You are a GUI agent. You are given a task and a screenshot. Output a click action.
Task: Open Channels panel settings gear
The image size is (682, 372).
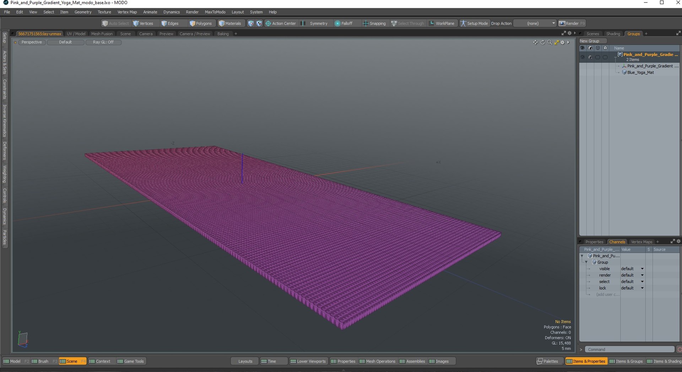click(678, 241)
